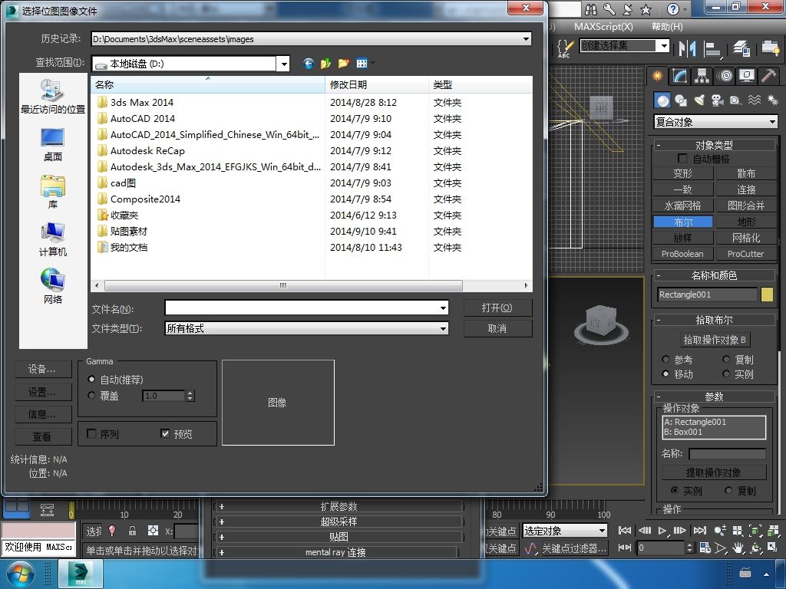
Task: Open the Hierarchy command panel tab
Action: click(702, 76)
